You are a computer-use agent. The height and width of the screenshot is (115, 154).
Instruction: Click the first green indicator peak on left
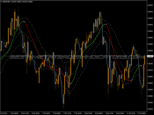pyautogui.click(x=23, y=21)
